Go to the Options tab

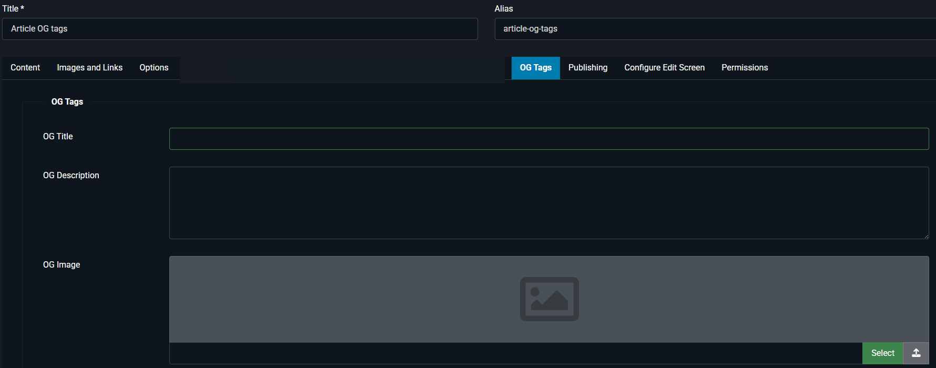(154, 68)
